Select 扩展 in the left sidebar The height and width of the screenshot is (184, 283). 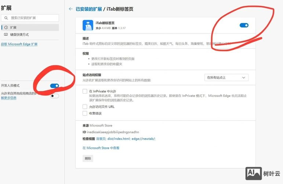[x=30, y=27]
